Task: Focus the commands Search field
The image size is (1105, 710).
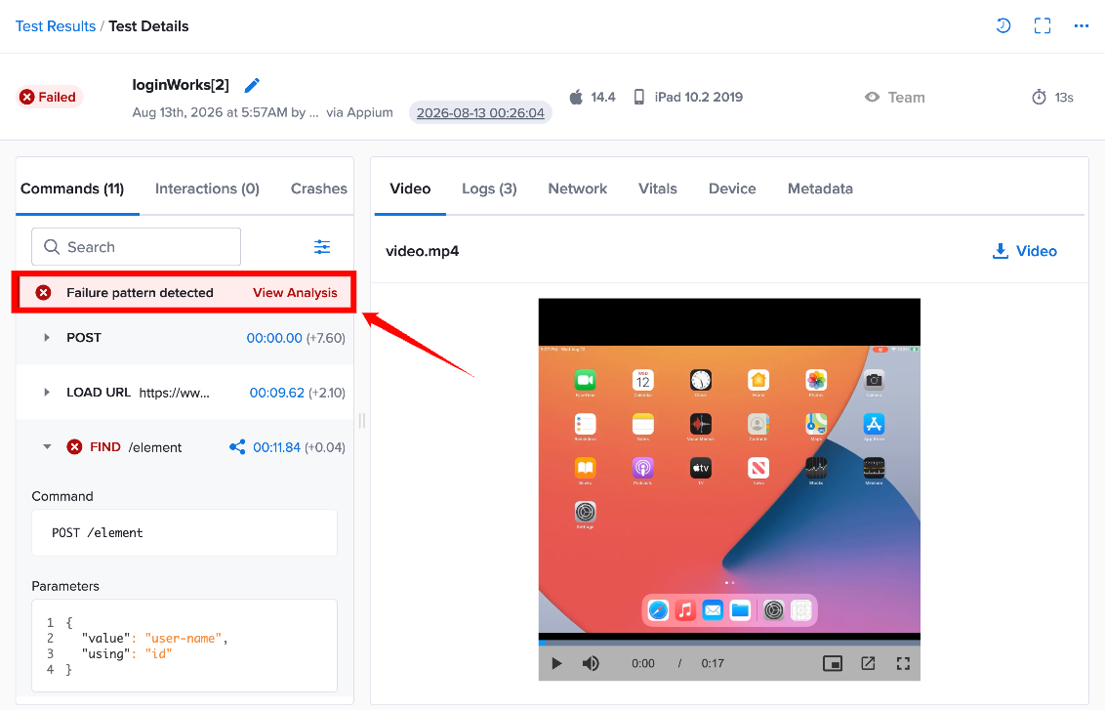Action: coord(136,247)
